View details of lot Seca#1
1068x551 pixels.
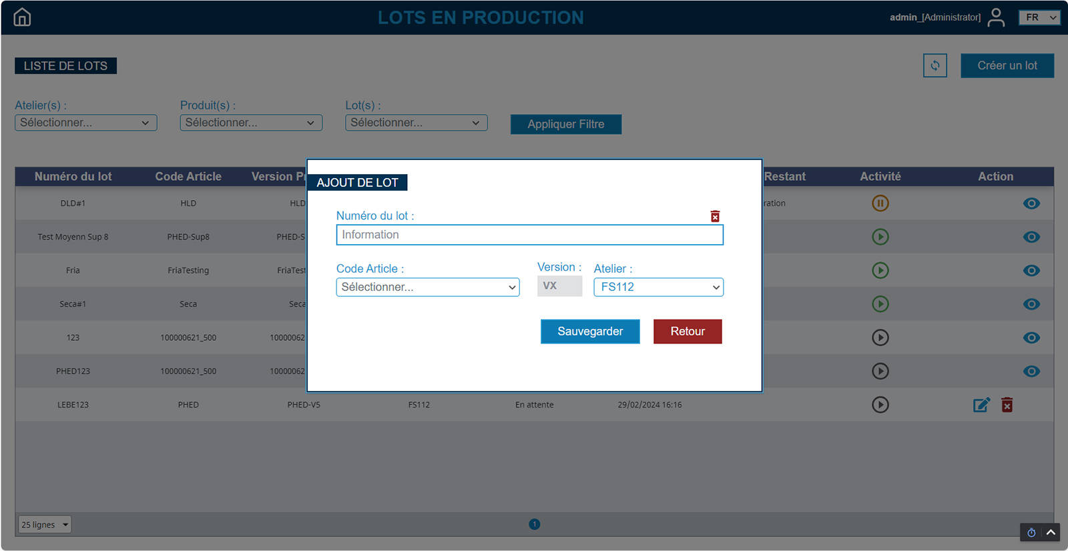tap(1031, 304)
